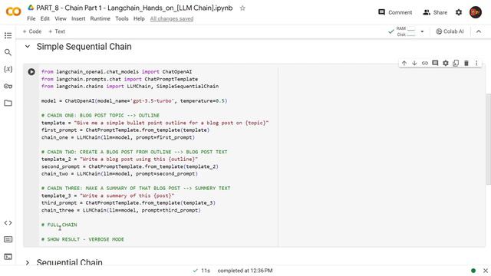This screenshot has height=276, width=491.
Task: Move cell up with arrow icon
Action: [404, 63]
